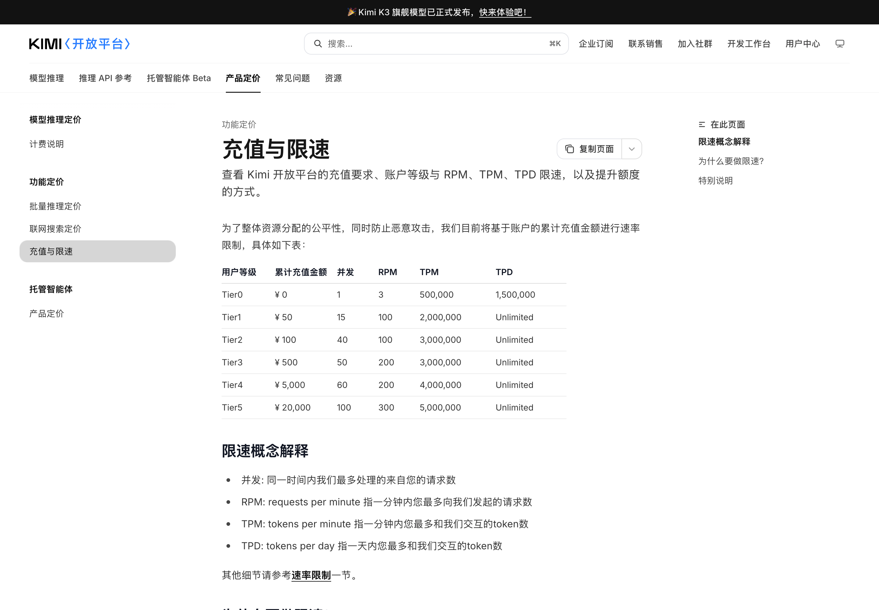Open 批量推理定价 in the sidebar
The height and width of the screenshot is (610, 879).
[x=56, y=206]
